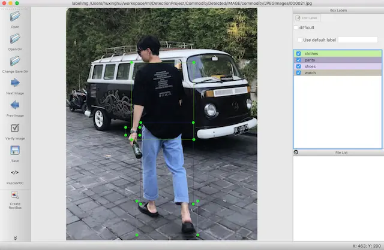
Task: Switch format via PascalVOC icon
Action: [14, 172]
